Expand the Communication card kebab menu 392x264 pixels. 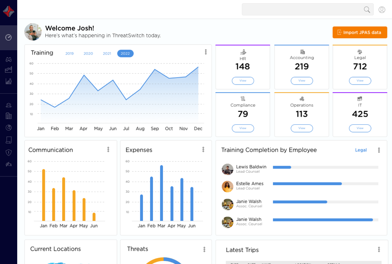pos(108,150)
